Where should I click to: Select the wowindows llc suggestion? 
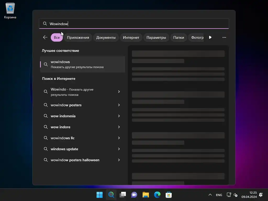82,138
